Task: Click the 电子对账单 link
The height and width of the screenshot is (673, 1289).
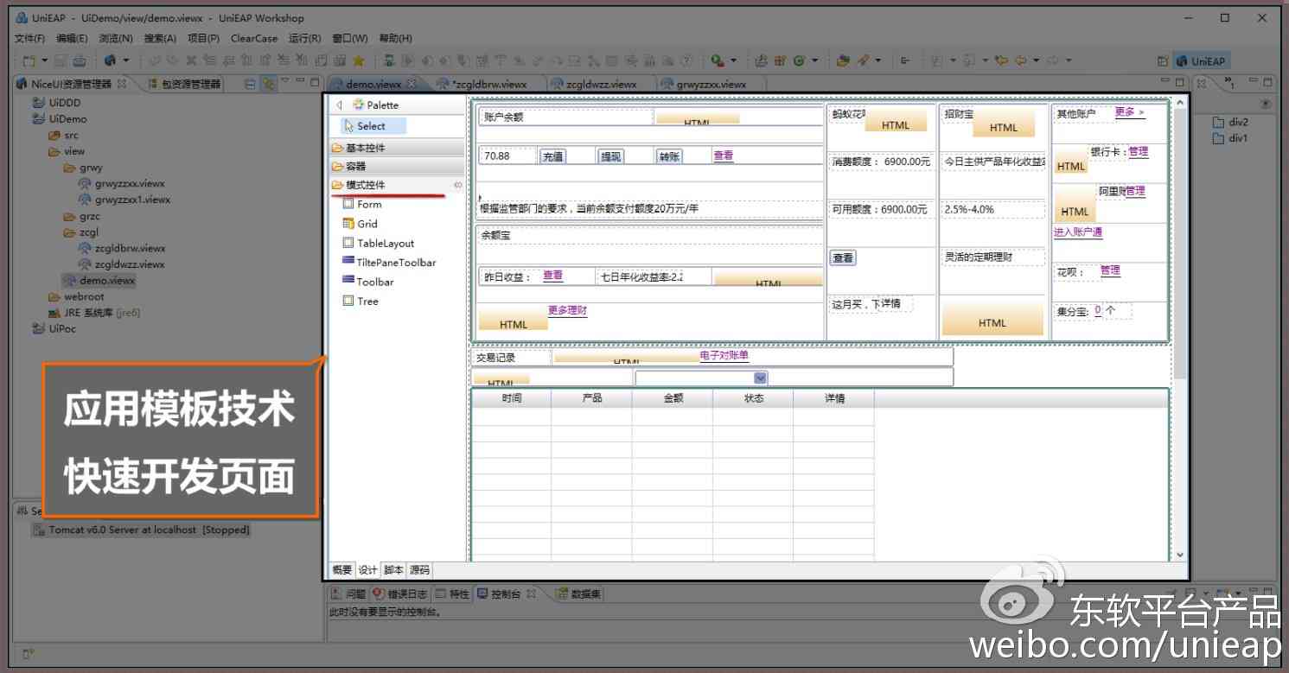Action: 724,355
